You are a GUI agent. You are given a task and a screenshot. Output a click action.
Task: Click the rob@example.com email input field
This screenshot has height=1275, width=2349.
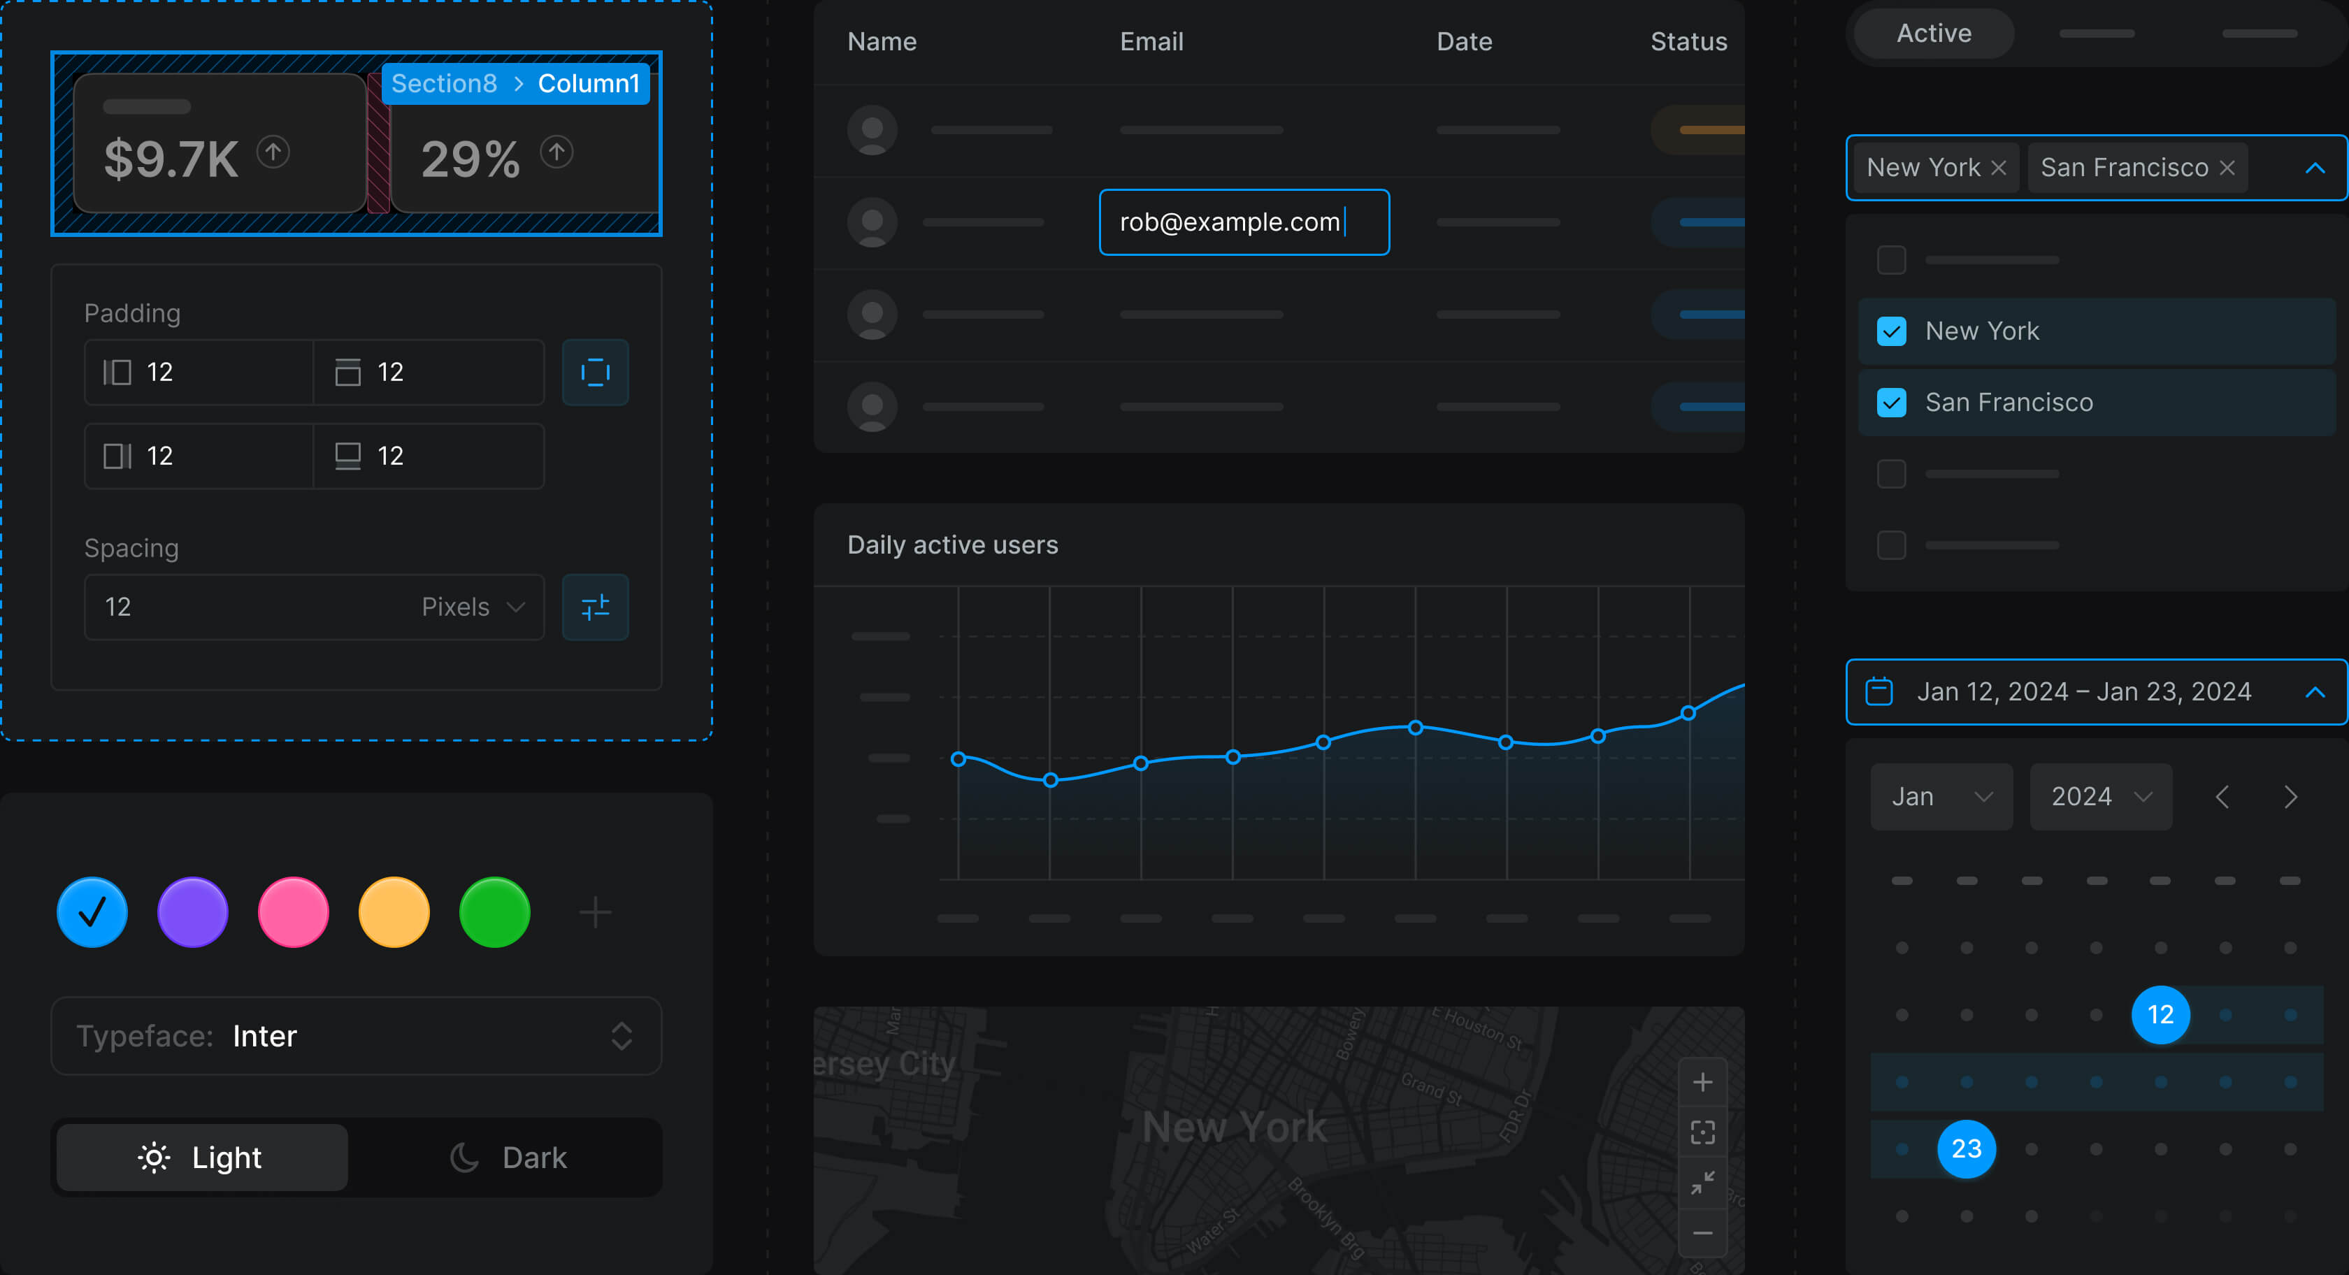(x=1244, y=222)
